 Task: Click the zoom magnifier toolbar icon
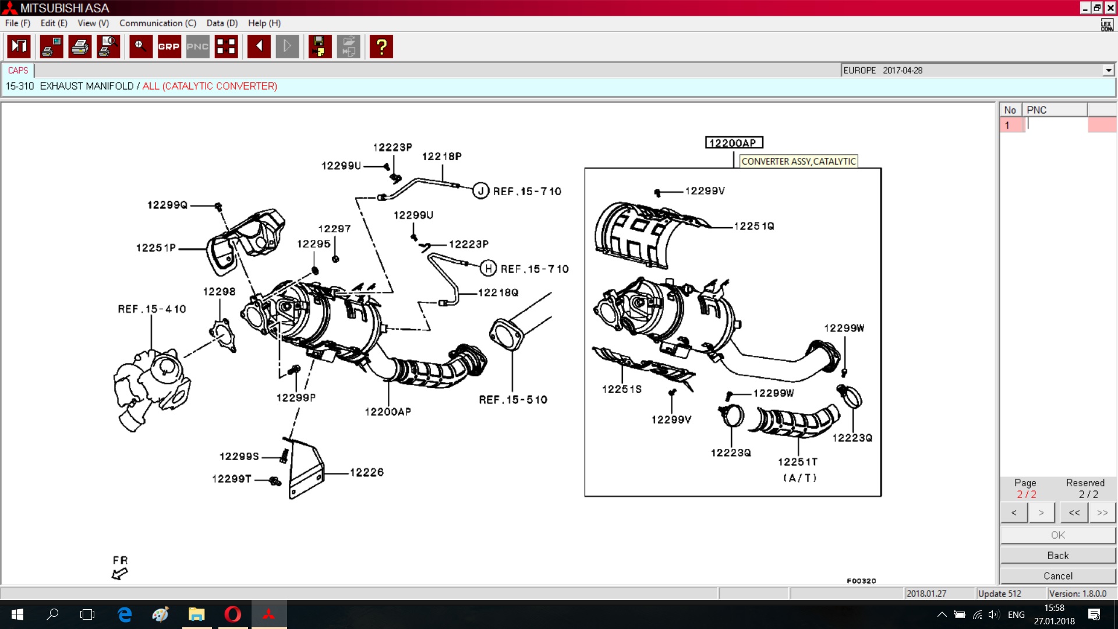click(x=140, y=47)
